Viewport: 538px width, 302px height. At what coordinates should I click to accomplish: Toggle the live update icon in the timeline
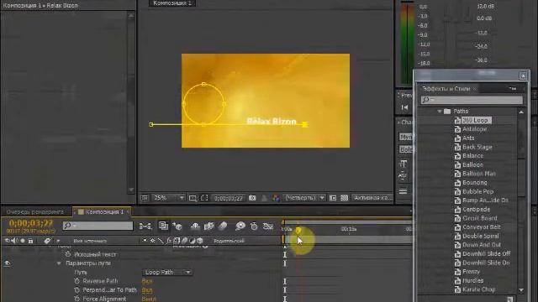point(163,226)
